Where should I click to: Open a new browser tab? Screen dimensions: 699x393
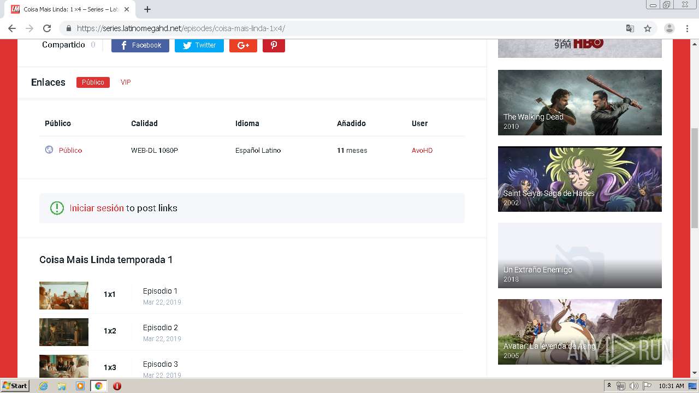coord(147,9)
